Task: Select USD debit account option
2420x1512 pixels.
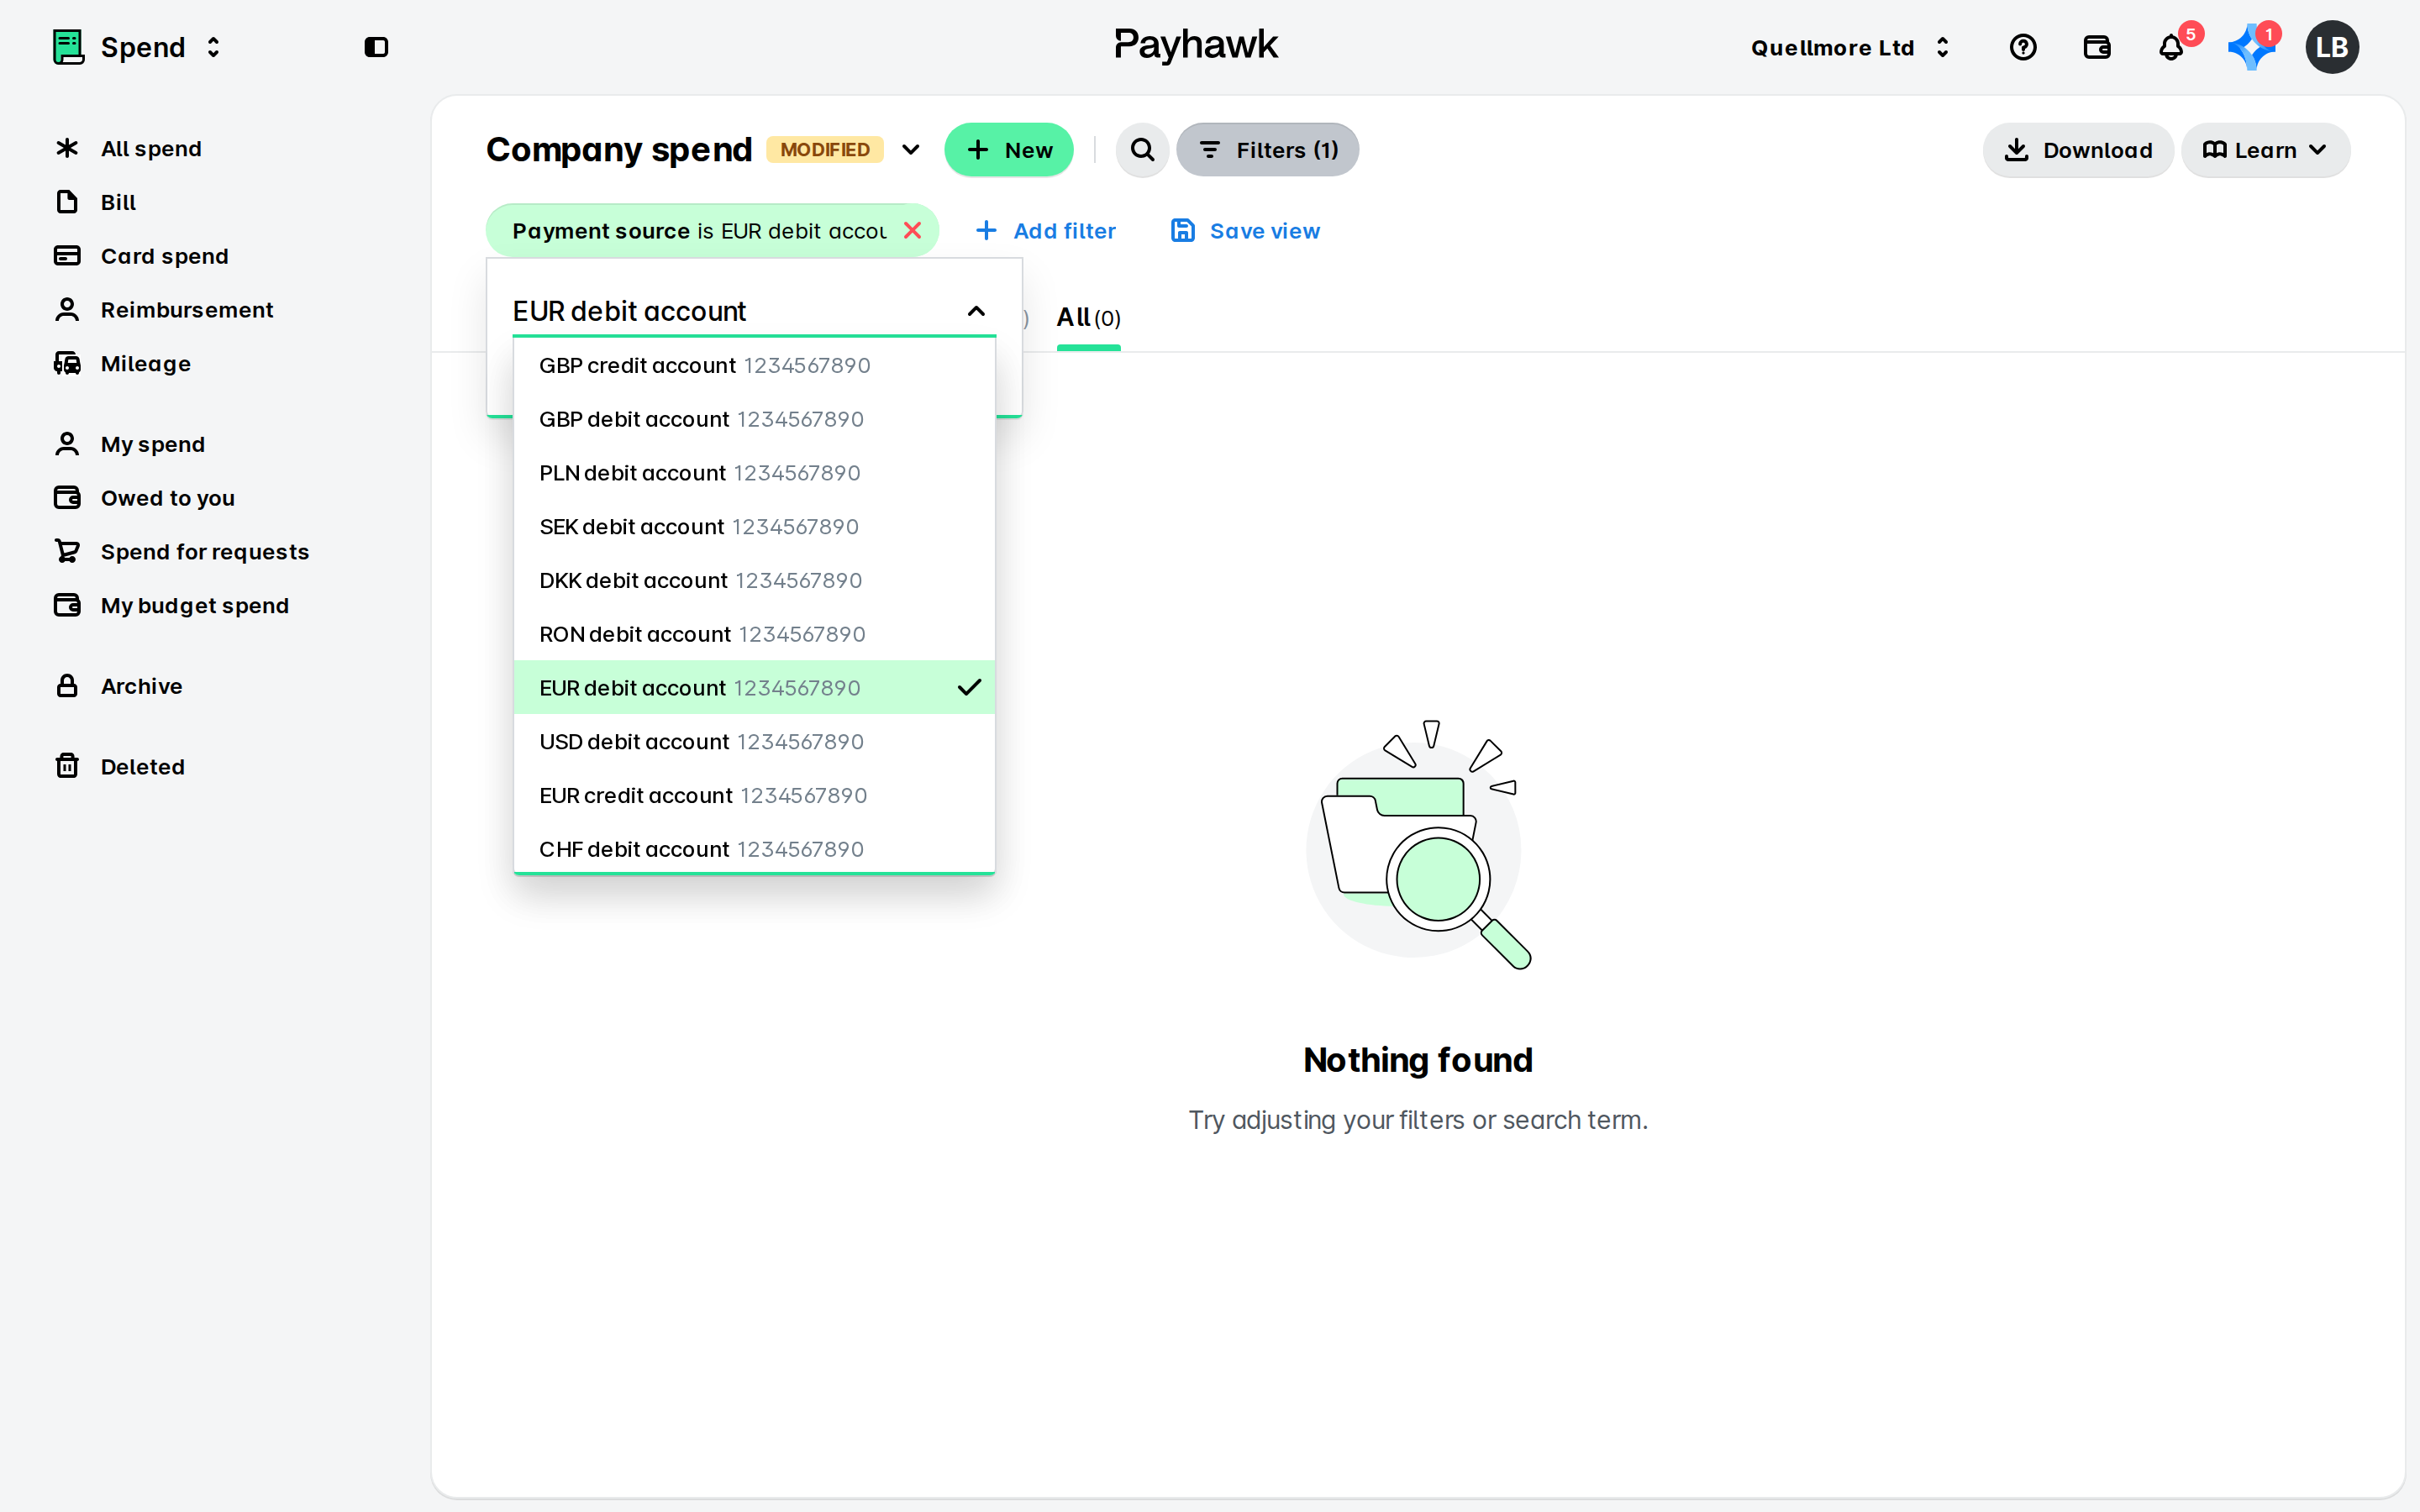Action: pos(754,742)
